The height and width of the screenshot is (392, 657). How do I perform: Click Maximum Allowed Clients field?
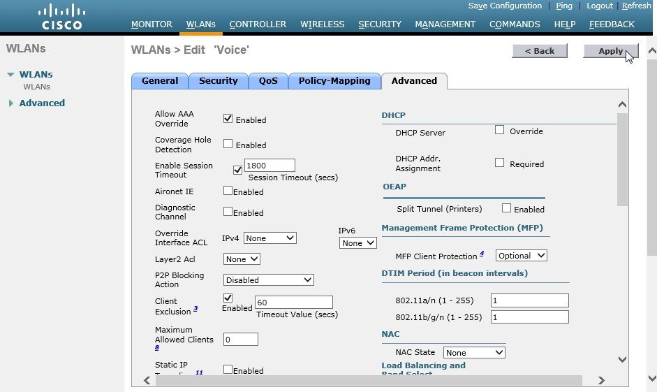tap(240, 340)
